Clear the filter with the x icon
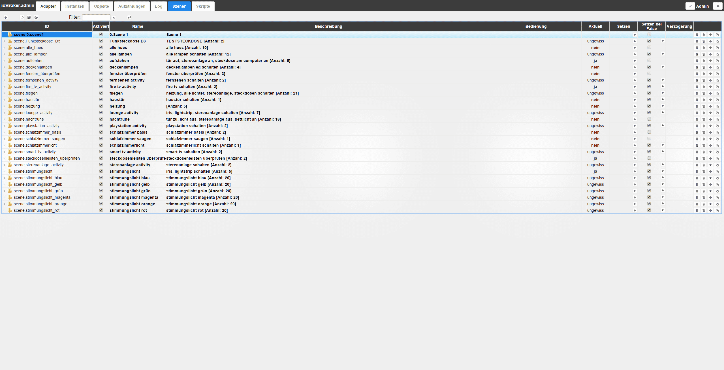The height and width of the screenshot is (370, 724). 114,18
